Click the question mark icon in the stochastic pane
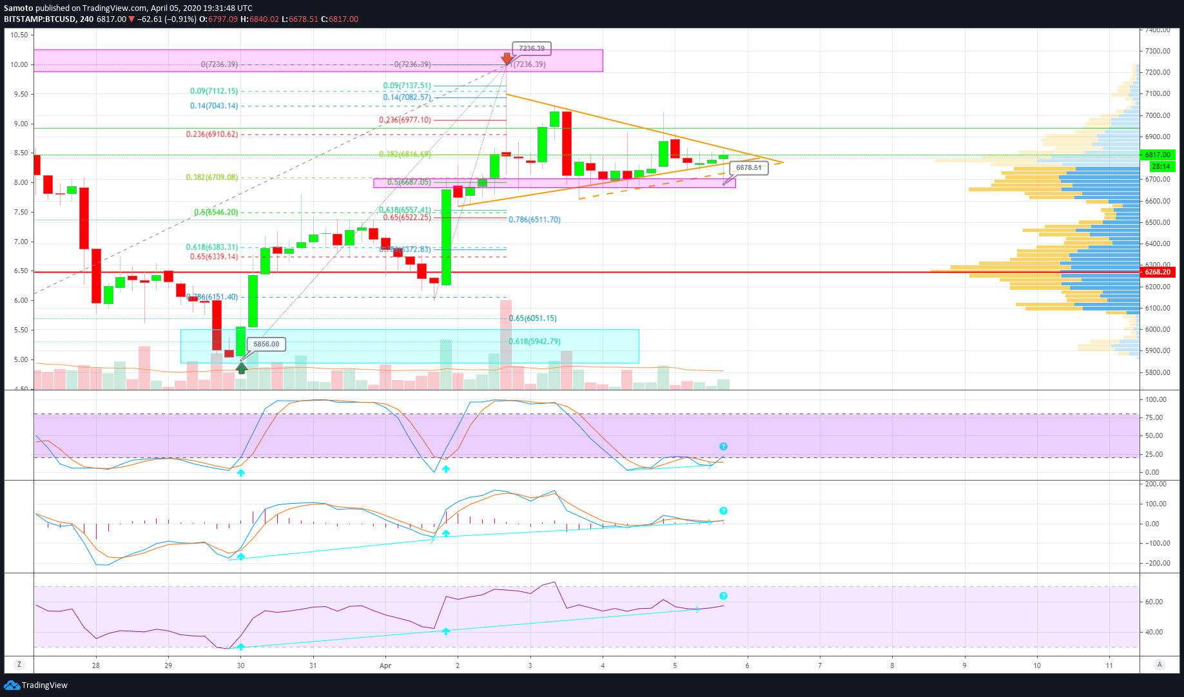This screenshot has width=1184, height=697. (723, 446)
